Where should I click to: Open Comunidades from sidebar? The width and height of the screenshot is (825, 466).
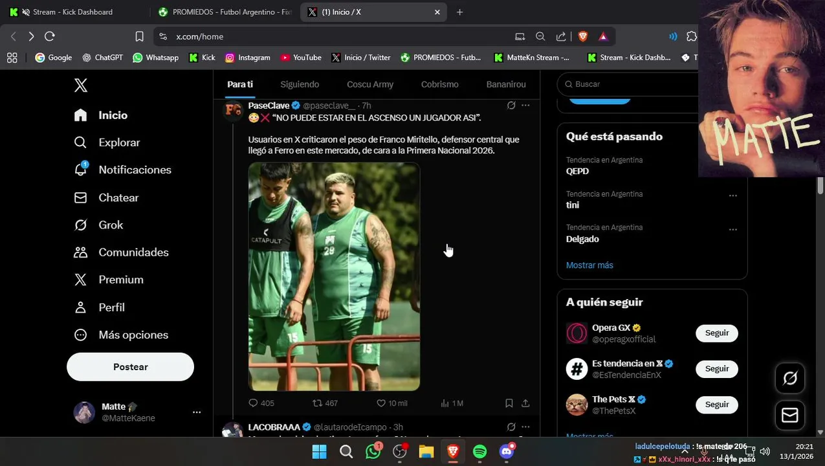(x=121, y=252)
